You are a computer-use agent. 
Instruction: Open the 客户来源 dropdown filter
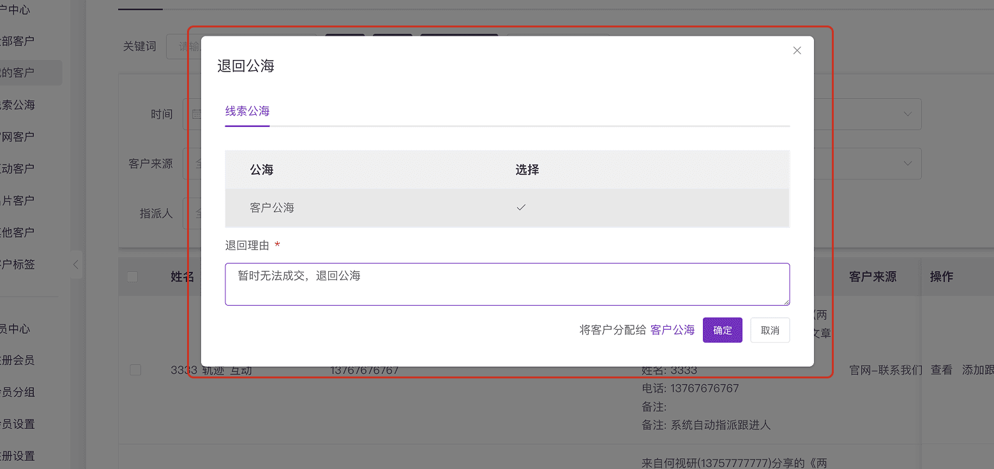(x=192, y=163)
